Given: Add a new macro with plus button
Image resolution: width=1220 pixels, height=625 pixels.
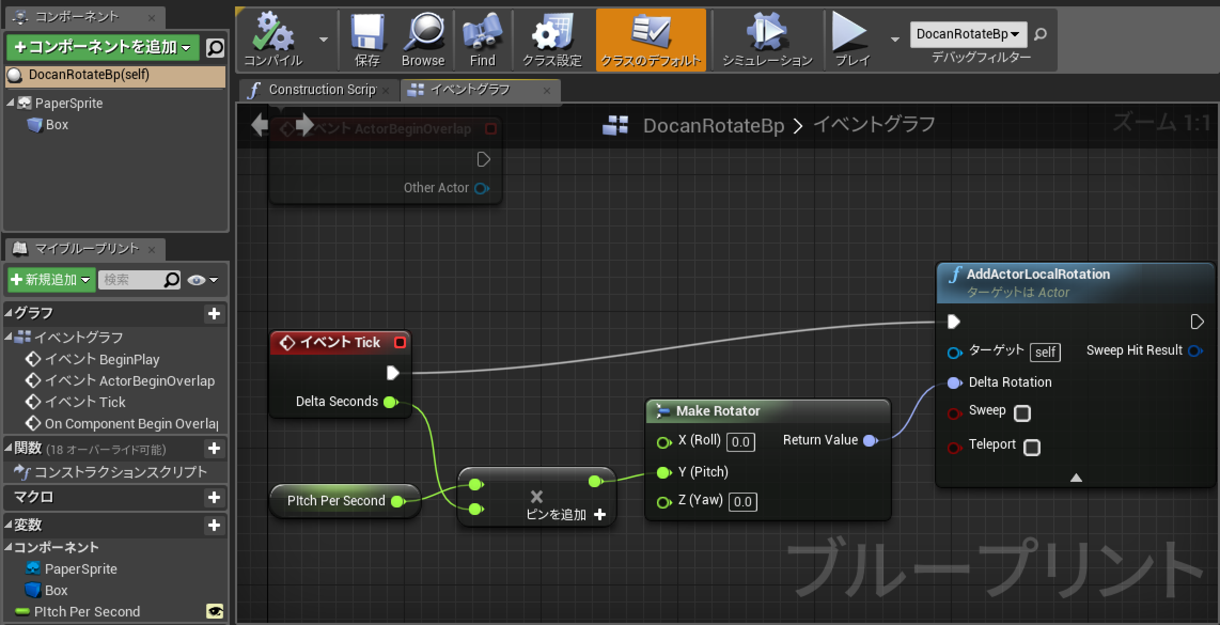Looking at the screenshot, I should tap(214, 497).
